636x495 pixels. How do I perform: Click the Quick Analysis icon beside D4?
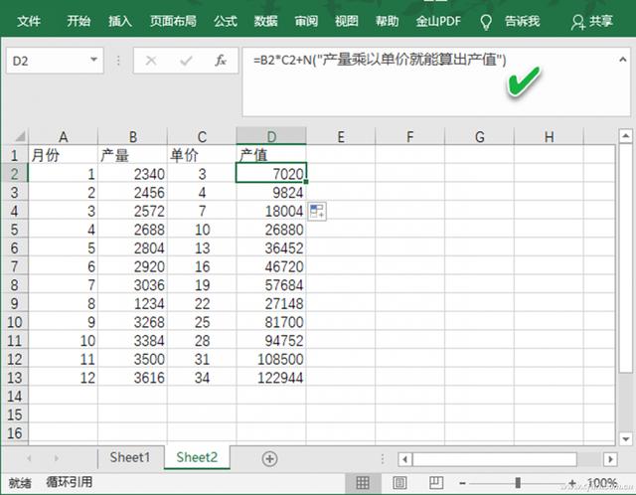pos(317,212)
